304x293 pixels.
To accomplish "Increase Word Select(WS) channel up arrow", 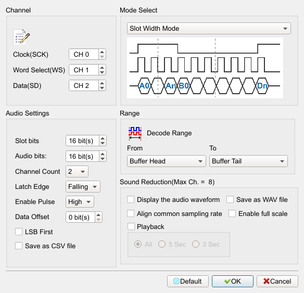I will coord(102,68).
